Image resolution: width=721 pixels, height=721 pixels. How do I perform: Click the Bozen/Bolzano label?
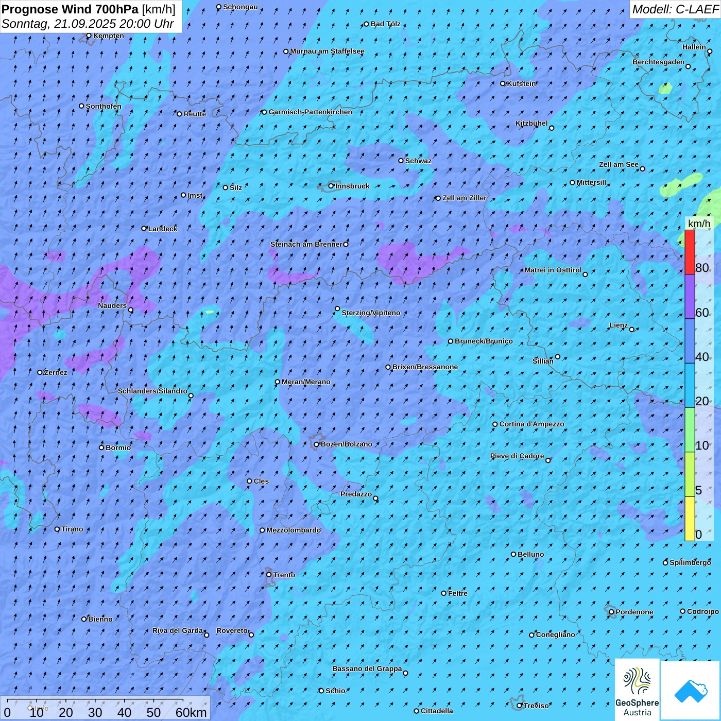[x=347, y=444]
